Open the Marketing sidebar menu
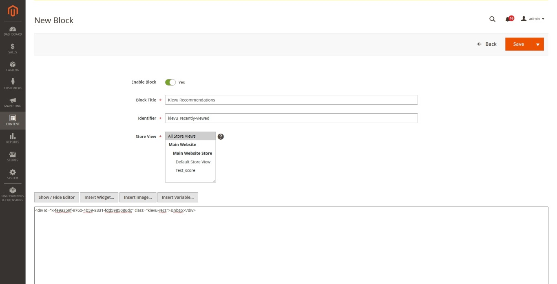557x284 pixels. [13, 103]
